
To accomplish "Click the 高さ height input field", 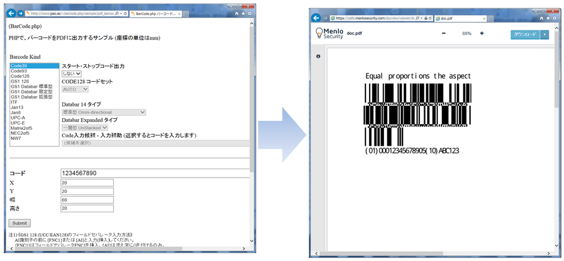I will pyautogui.click(x=88, y=209).
